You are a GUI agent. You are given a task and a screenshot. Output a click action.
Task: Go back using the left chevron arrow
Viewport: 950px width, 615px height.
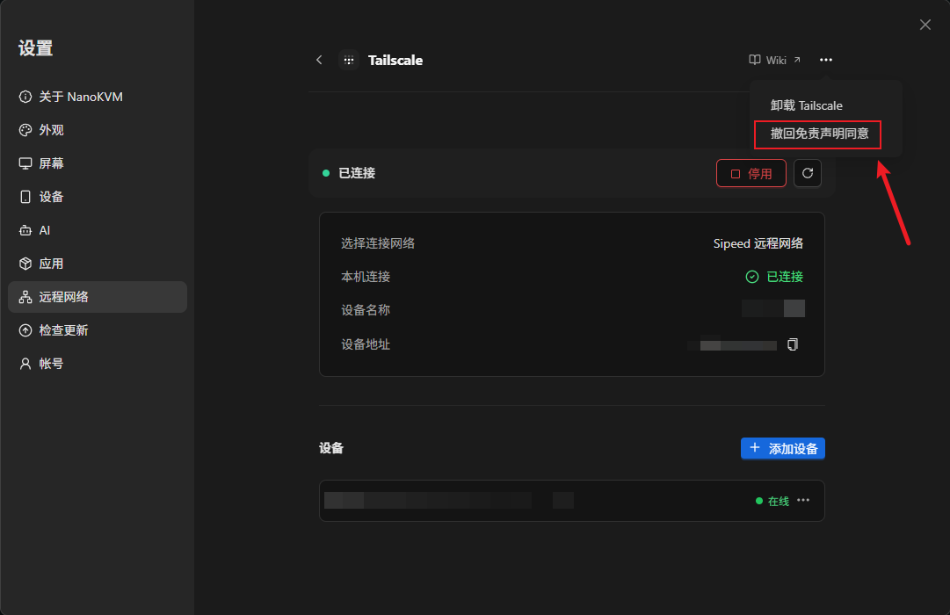pos(319,60)
